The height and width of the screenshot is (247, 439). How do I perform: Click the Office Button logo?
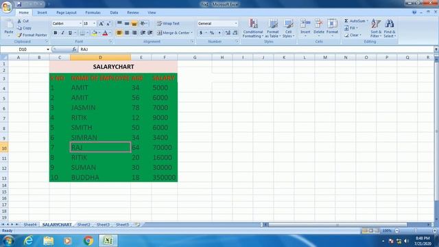(x=6, y=7)
